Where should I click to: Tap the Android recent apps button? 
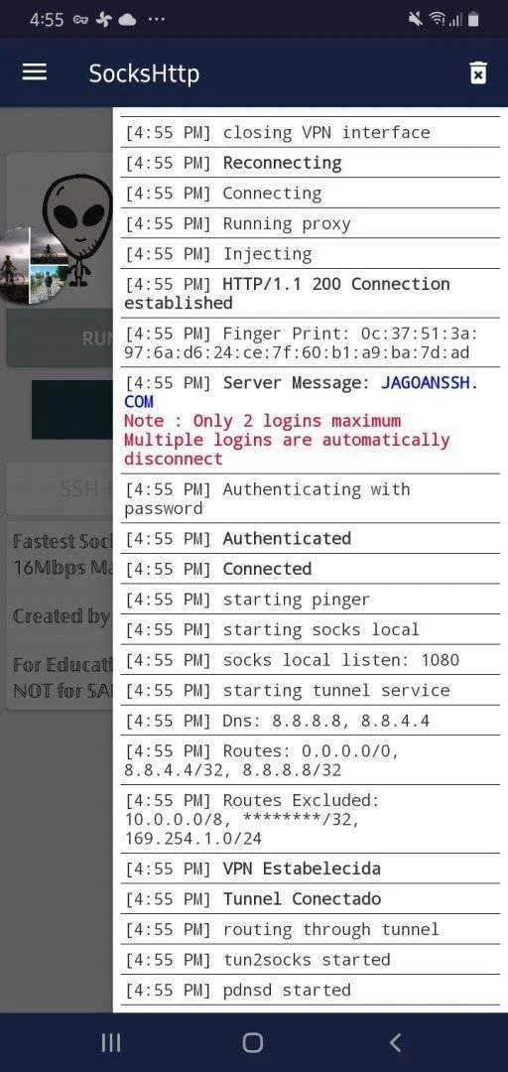click(x=111, y=1042)
